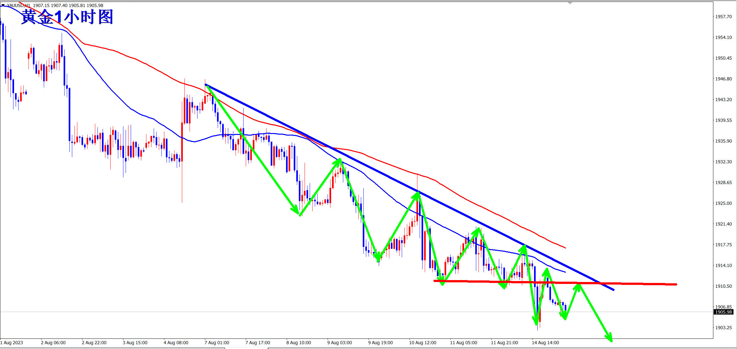Click the 9 Aug 19:00 time label
737x349 pixels.
coord(380,343)
